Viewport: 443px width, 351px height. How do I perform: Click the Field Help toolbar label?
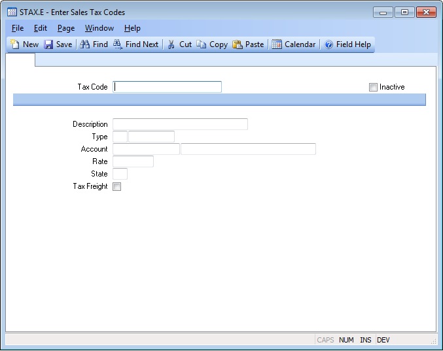(x=353, y=44)
